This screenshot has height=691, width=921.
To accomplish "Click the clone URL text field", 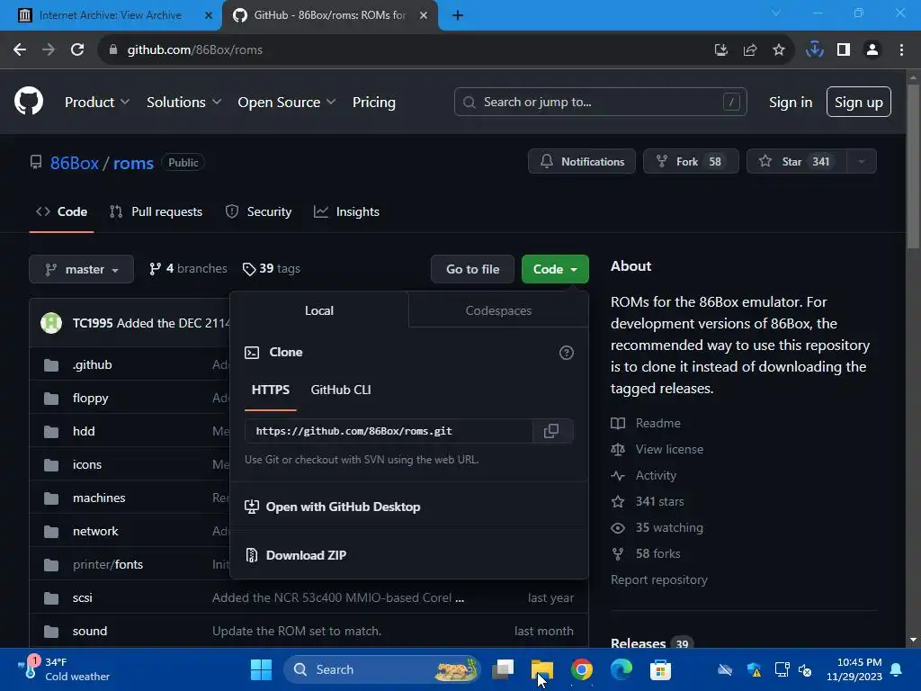I will click(x=389, y=431).
